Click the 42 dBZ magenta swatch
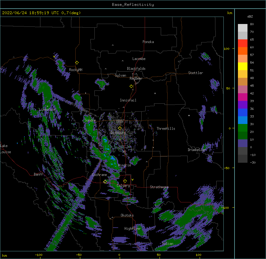 tap(243, 97)
